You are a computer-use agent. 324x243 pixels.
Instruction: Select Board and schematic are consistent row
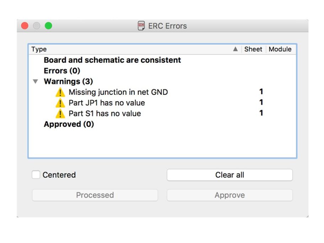click(162, 60)
